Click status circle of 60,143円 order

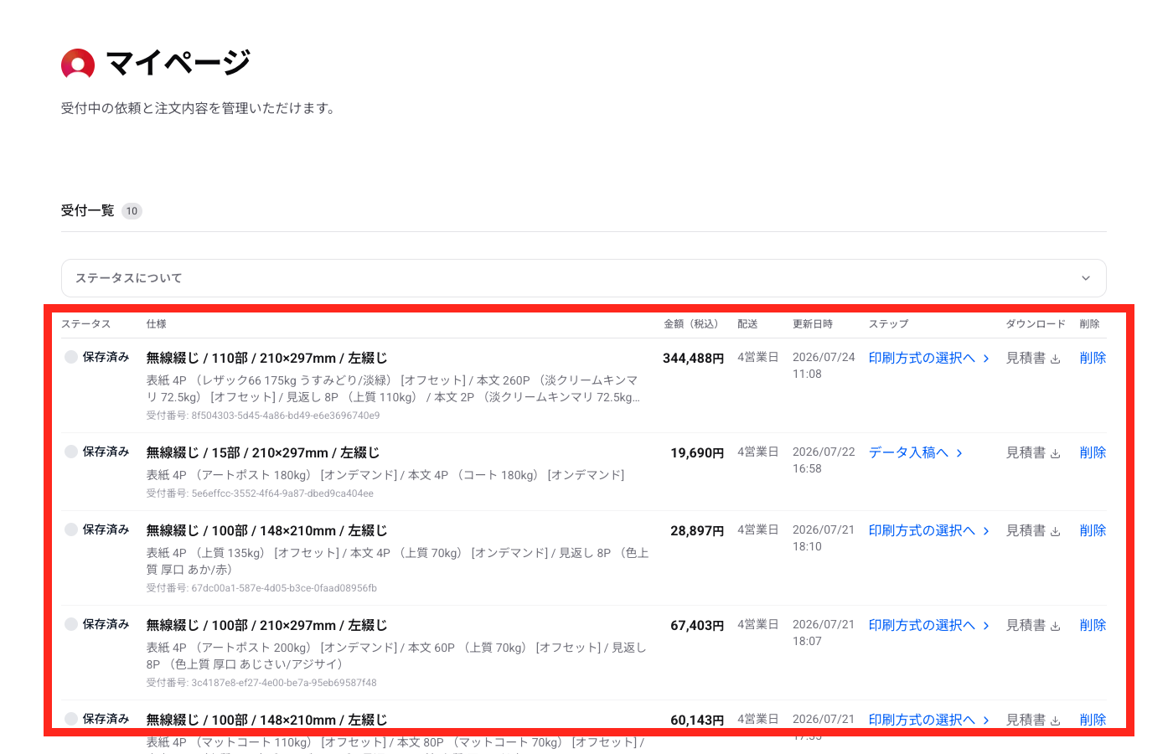[x=71, y=719]
